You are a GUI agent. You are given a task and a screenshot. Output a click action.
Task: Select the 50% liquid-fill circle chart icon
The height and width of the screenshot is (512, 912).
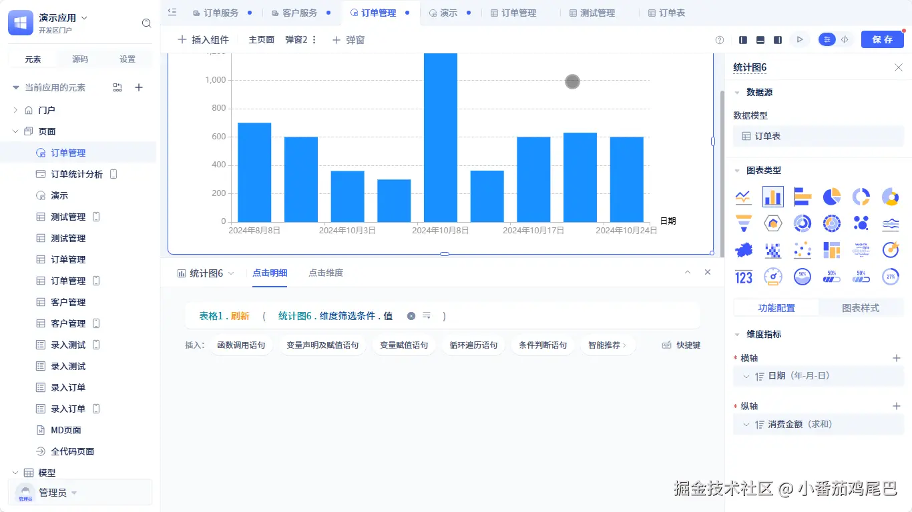pos(803,277)
